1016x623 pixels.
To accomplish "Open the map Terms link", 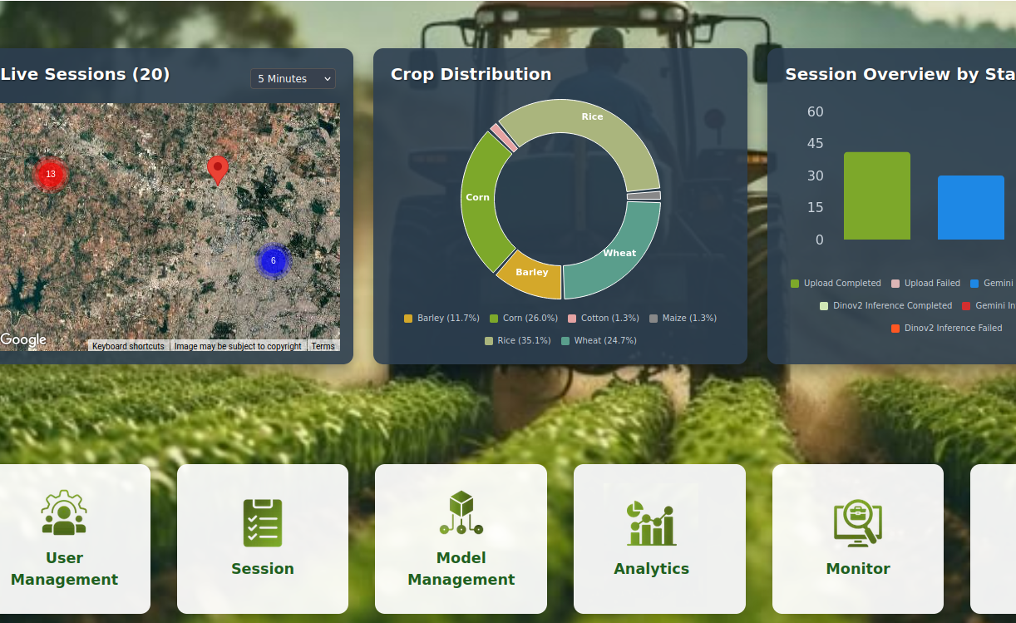I will [x=323, y=346].
